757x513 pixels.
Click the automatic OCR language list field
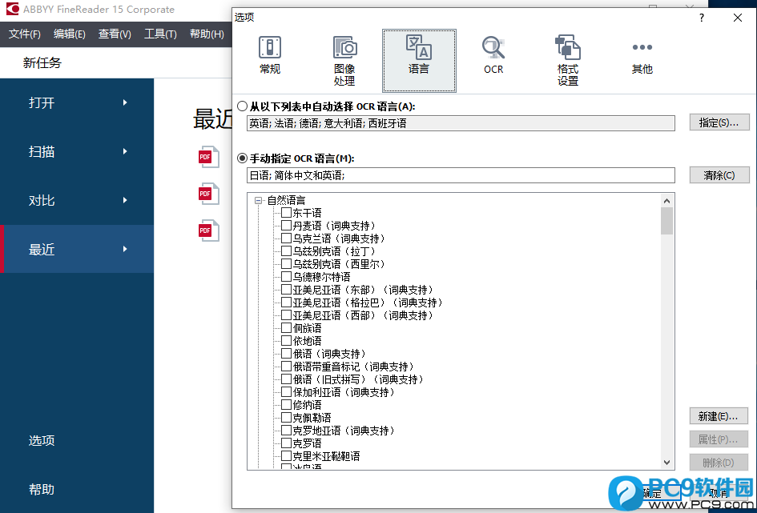(461, 123)
